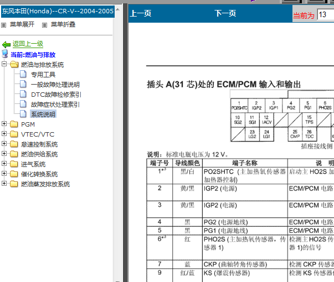Click the current page number field showing 13
The width and height of the screenshot is (334, 282).
(x=326, y=15)
